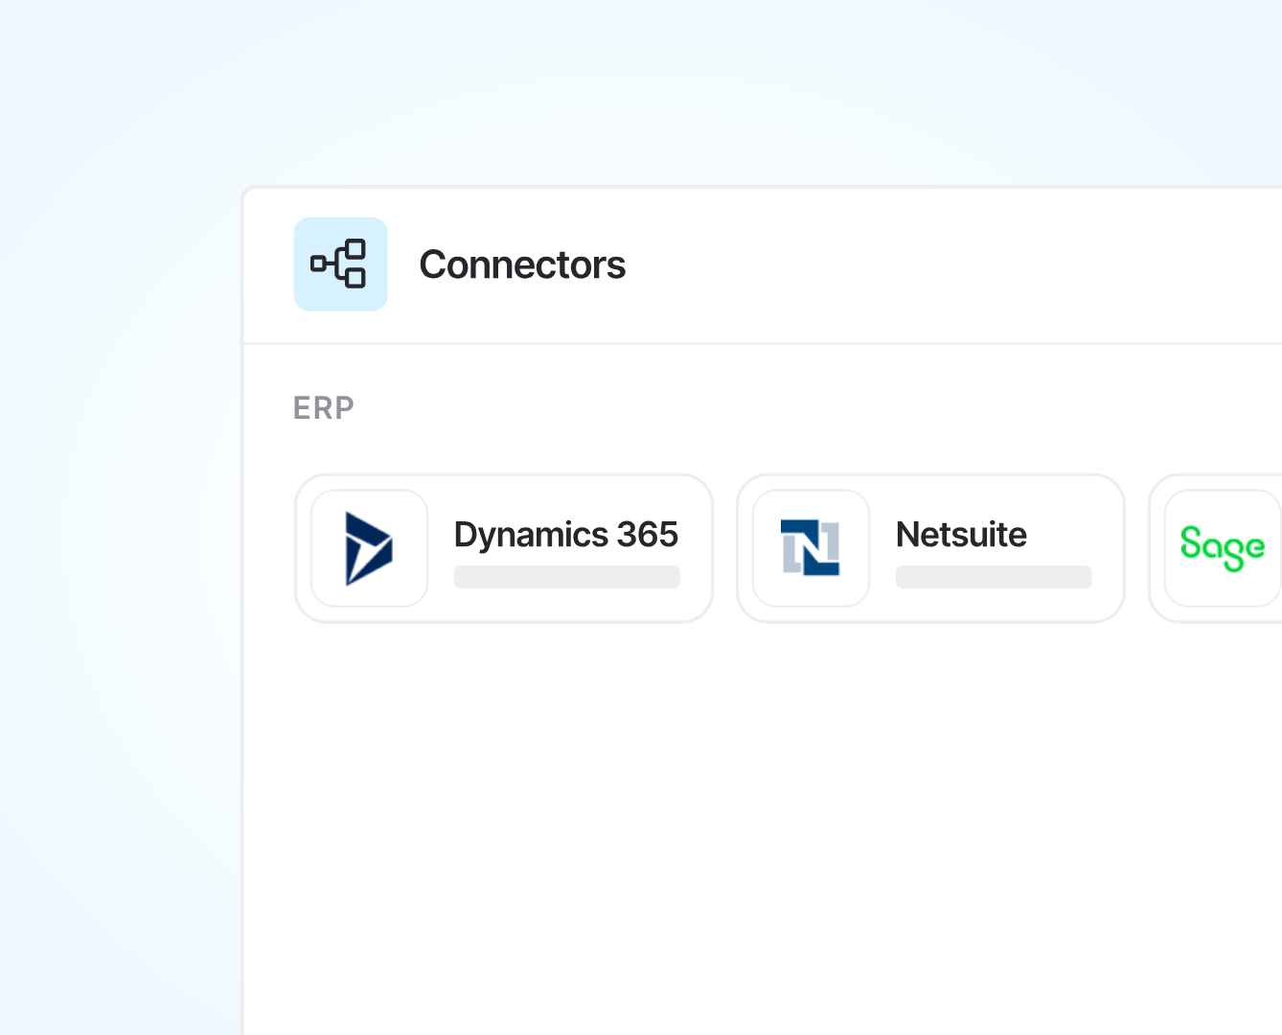Click the Netsuite logo icon

point(810,548)
